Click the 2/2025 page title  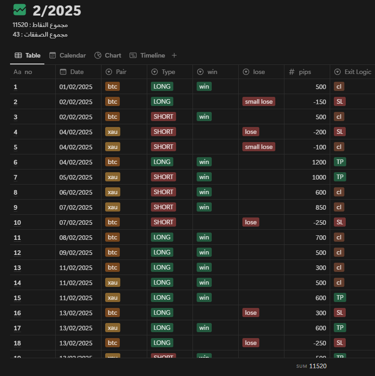pos(57,11)
